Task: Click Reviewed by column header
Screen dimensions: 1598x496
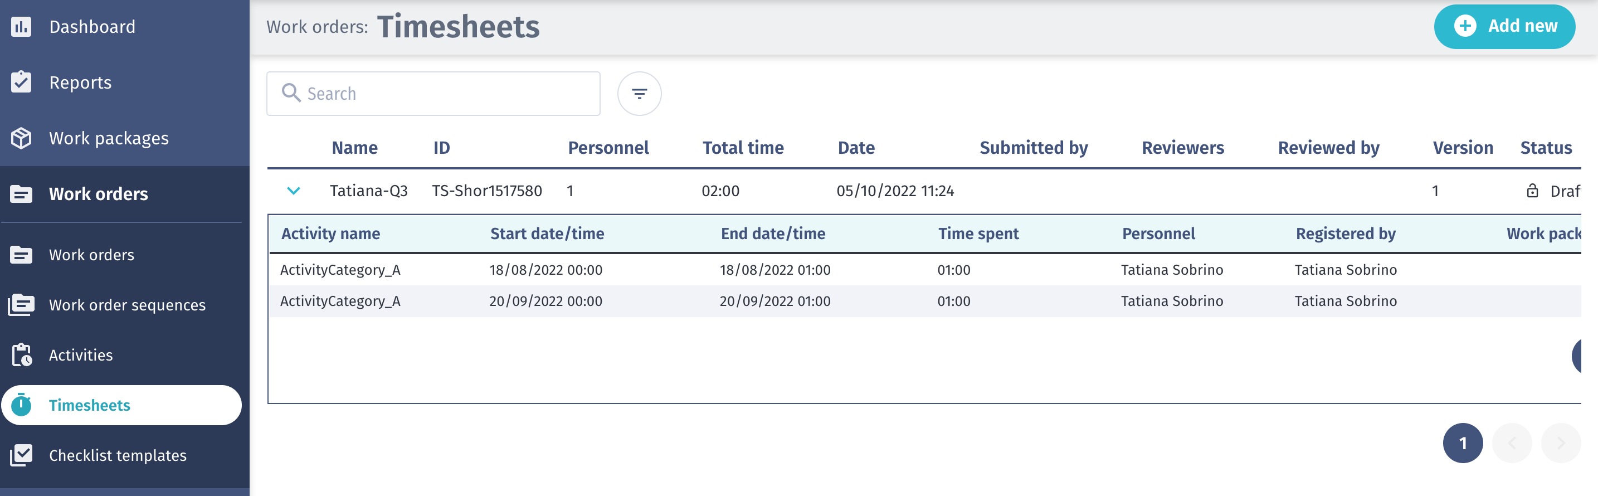Action: tap(1328, 148)
